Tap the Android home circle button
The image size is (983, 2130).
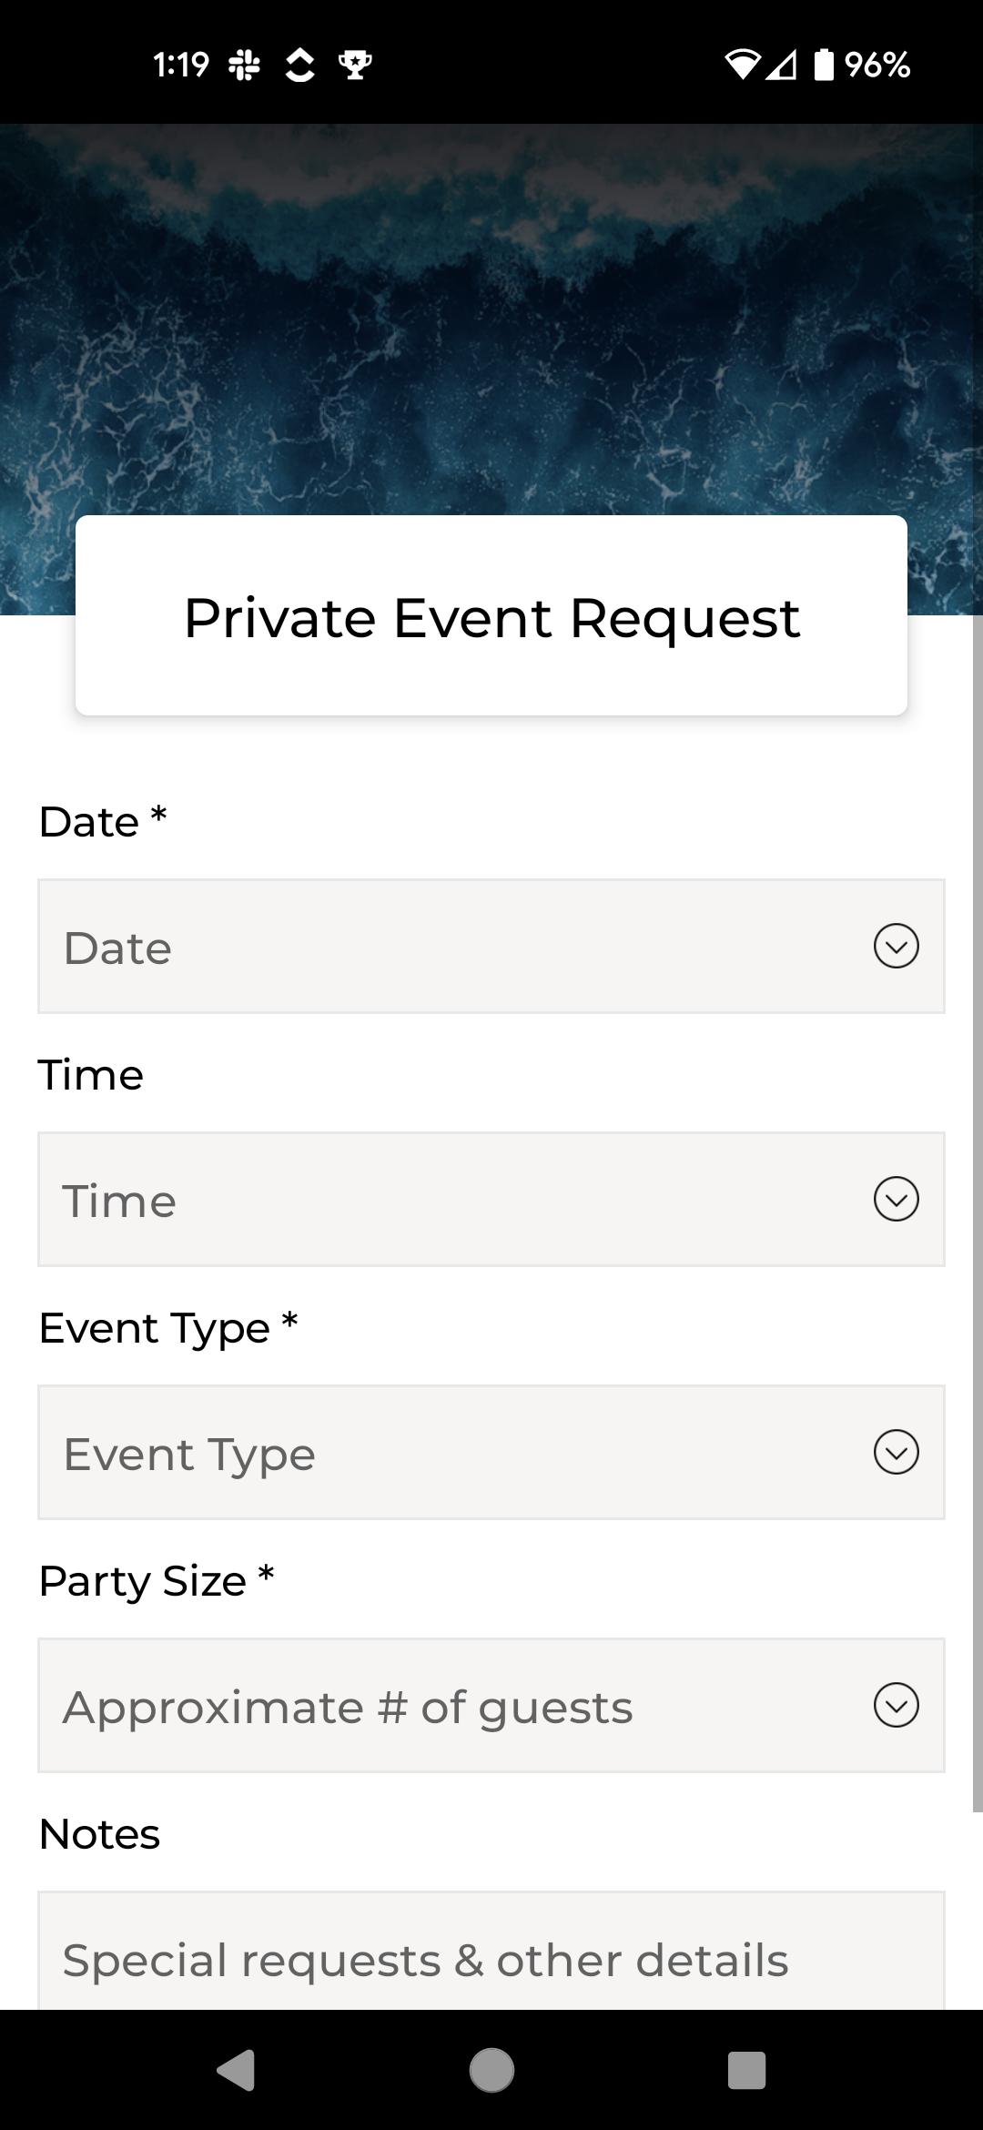[491, 2070]
